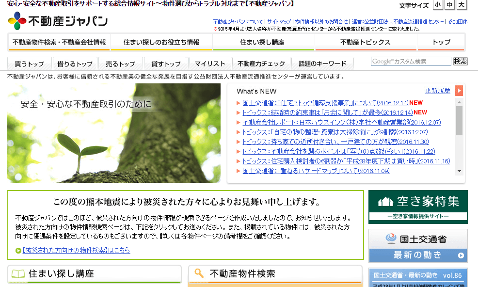Open 更新履歴 link

[437, 91]
